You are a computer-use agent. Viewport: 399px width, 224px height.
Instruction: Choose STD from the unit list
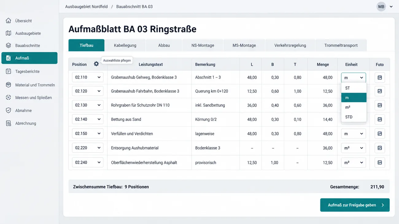pyautogui.click(x=354, y=117)
